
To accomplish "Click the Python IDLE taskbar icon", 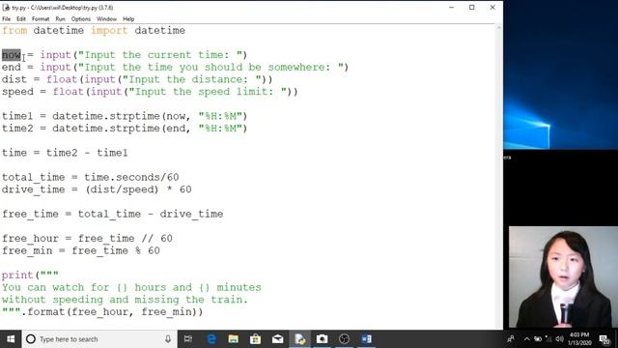I will click(x=300, y=339).
